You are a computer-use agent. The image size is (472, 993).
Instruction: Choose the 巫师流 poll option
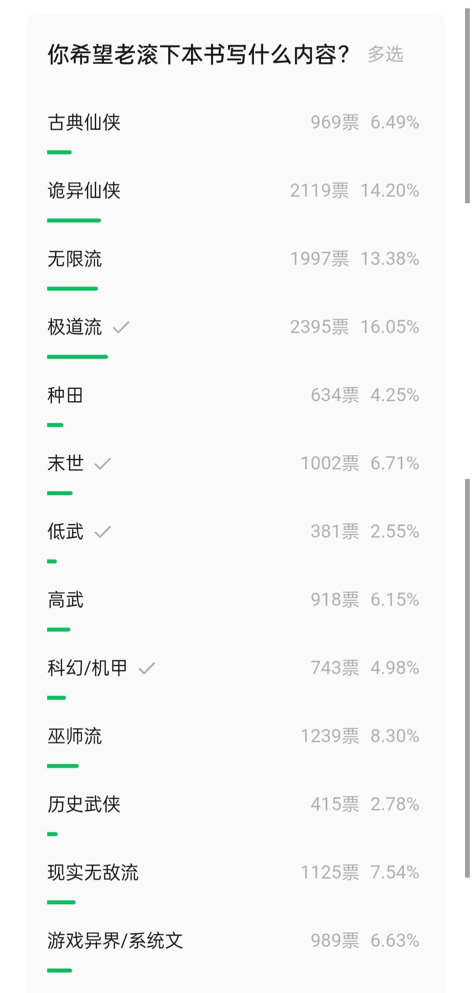click(75, 737)
